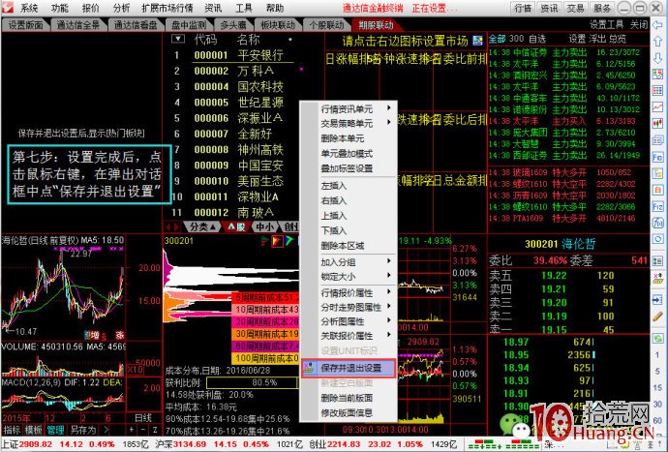
Task: Click the overlapping windows icon in sidebar
Action: click(x=657, y=139)
